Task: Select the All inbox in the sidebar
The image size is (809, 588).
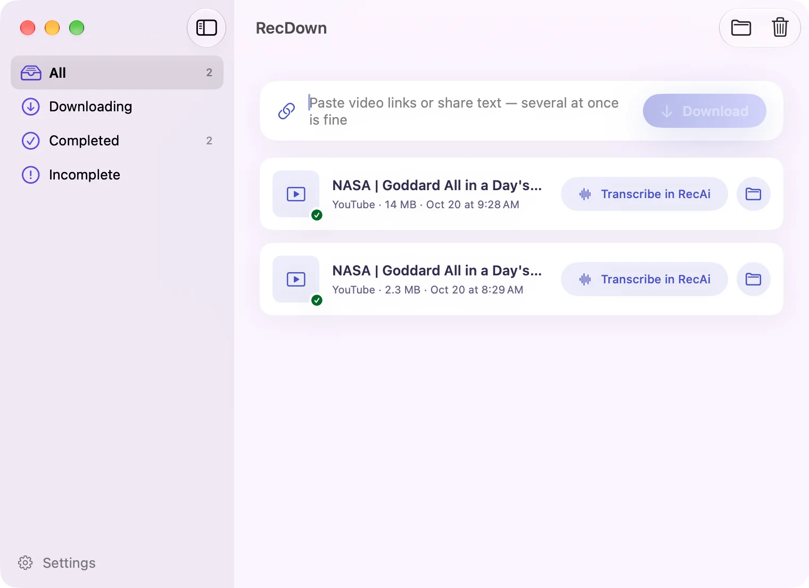Action: [117, 72]
